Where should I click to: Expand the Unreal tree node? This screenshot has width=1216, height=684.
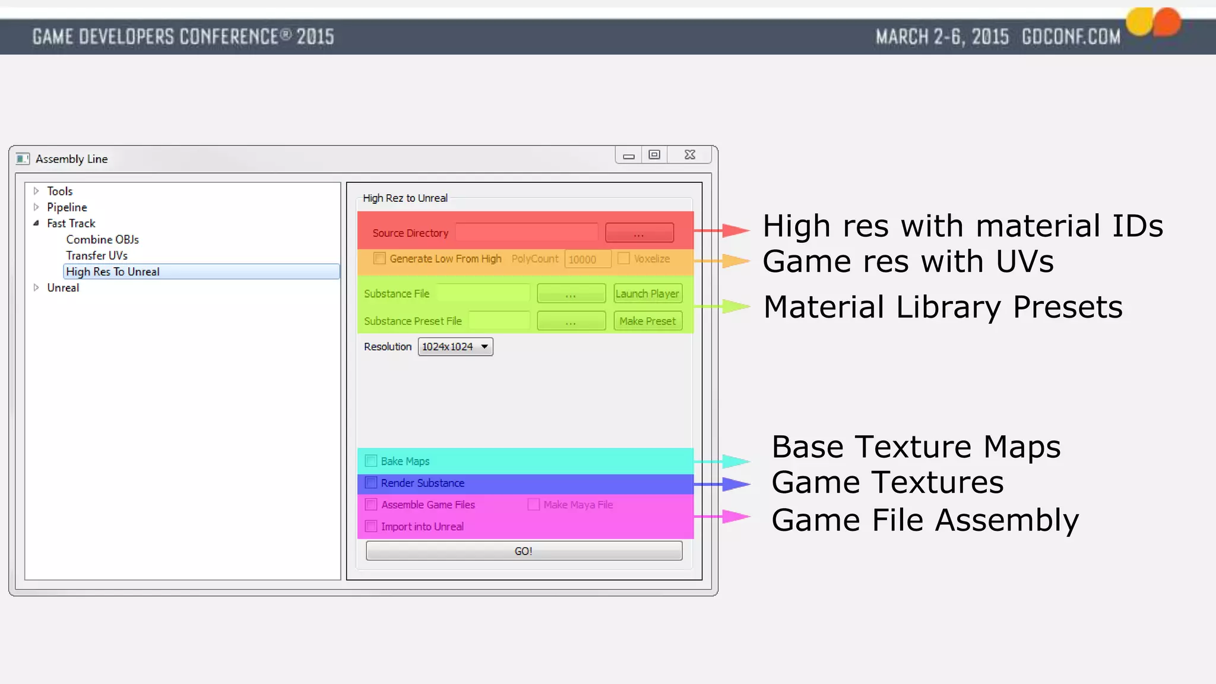point(36,287)
